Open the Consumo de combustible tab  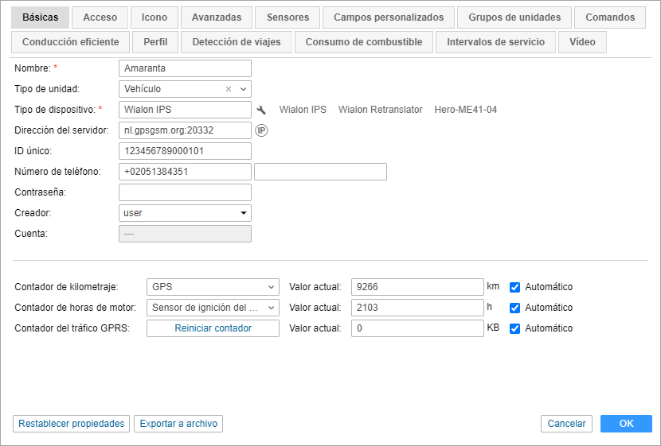click(364, 42)
